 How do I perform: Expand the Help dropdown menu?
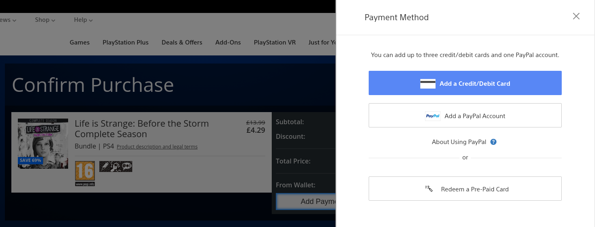click(x=83, y=20)
